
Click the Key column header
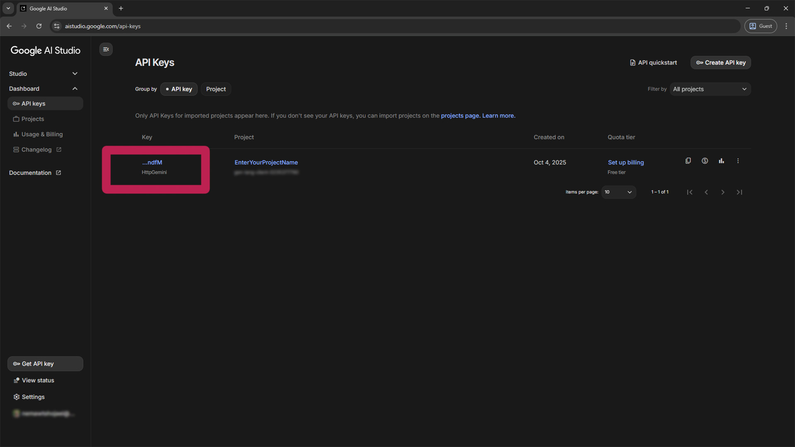click(x=147, y=137)
